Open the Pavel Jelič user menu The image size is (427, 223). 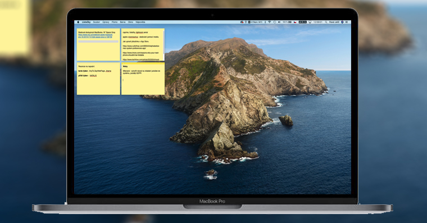[x=334, y=22]
